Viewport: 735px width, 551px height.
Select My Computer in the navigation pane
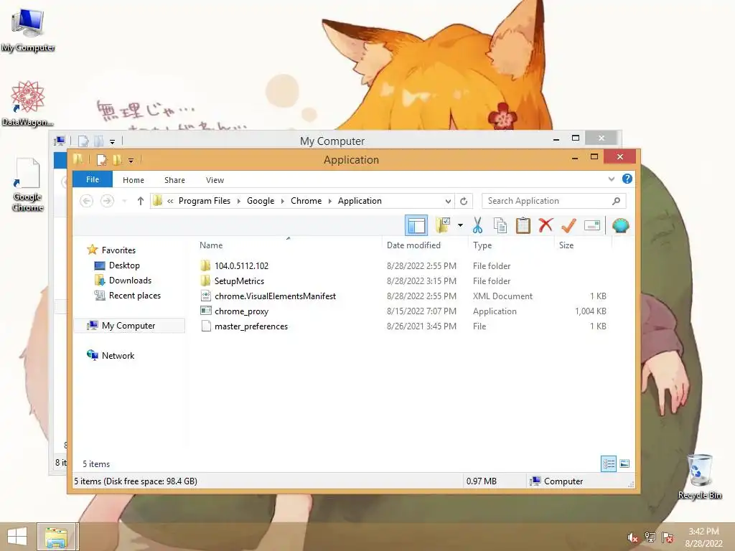click(x=128, y=326)
